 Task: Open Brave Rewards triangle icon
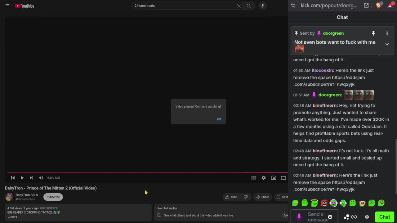(x=390, y=6)
